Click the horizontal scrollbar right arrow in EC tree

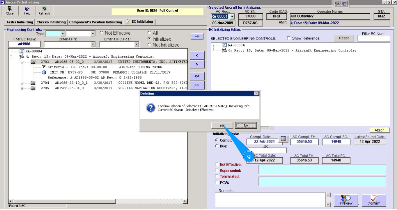[x=185, y=201]
